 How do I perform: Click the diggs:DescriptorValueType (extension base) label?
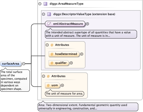click(84, 14)
